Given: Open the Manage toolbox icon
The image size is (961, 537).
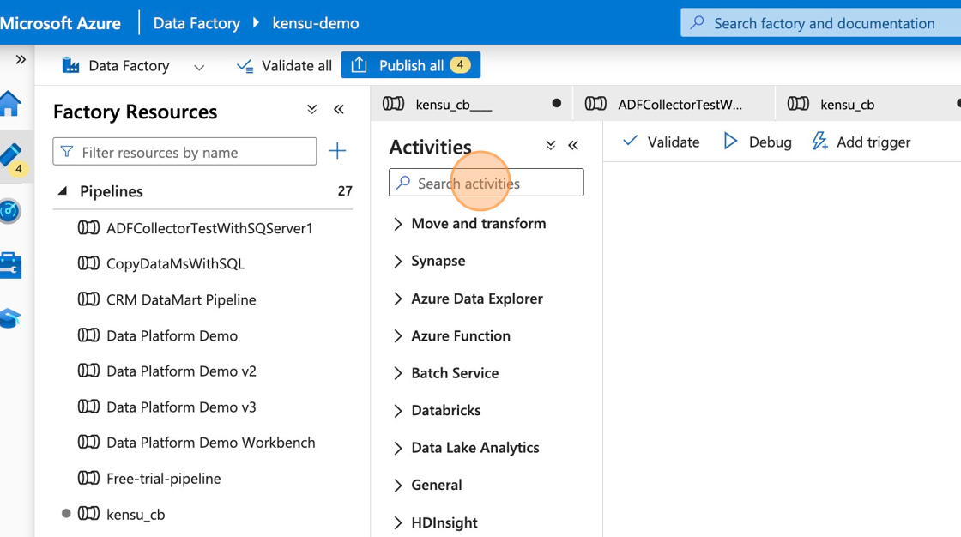Looking at the screenshot, I should [x=10, y=265].
